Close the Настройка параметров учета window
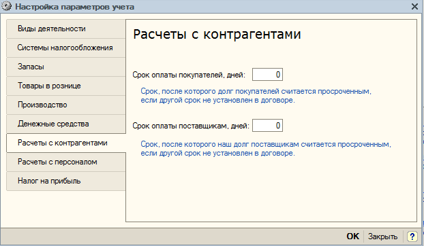 [414, 7]
